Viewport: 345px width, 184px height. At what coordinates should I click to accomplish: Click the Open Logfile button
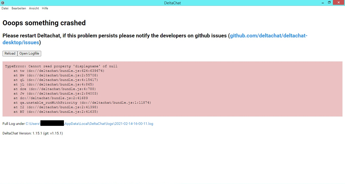click(x=29, y=54)
